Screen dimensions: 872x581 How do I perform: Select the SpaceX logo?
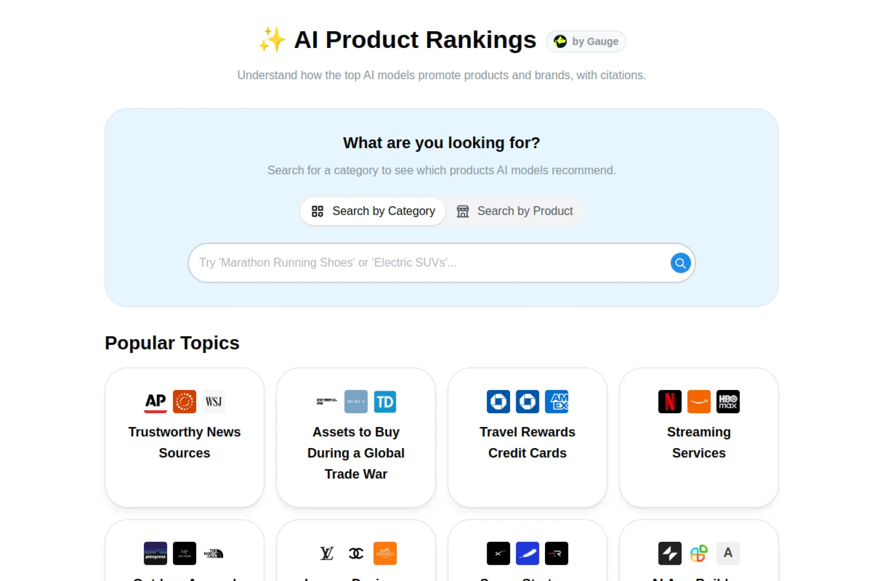497,553
